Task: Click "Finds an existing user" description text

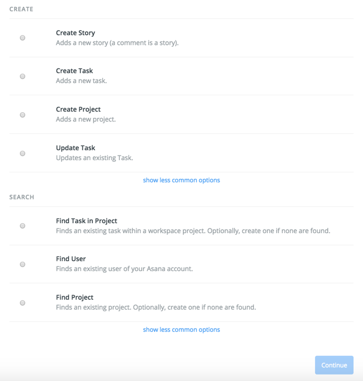Action: point(124,269)
